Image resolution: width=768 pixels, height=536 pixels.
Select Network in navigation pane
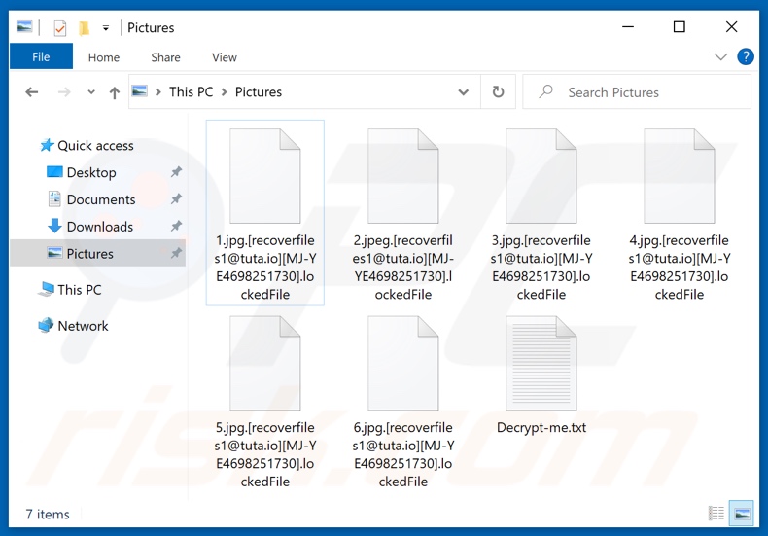[x=83, y=326]
